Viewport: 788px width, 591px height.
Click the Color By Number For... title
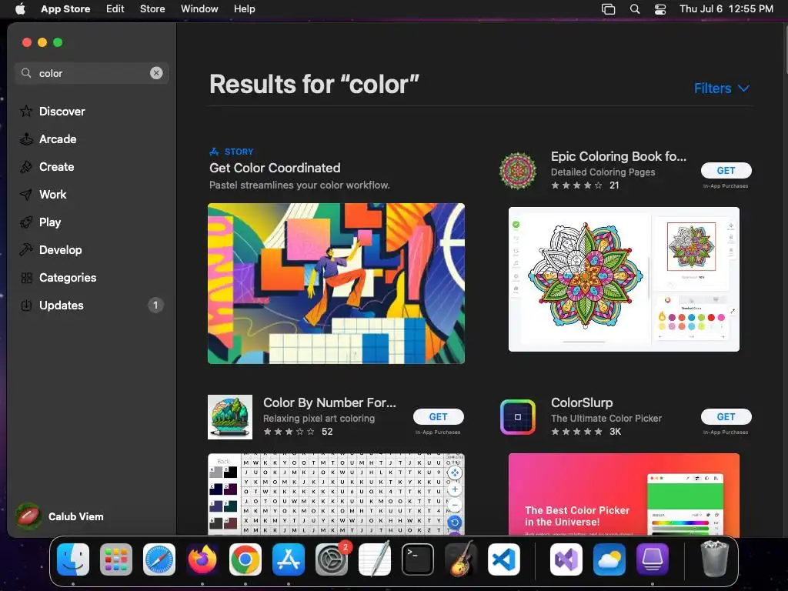[x=329, y=402]
